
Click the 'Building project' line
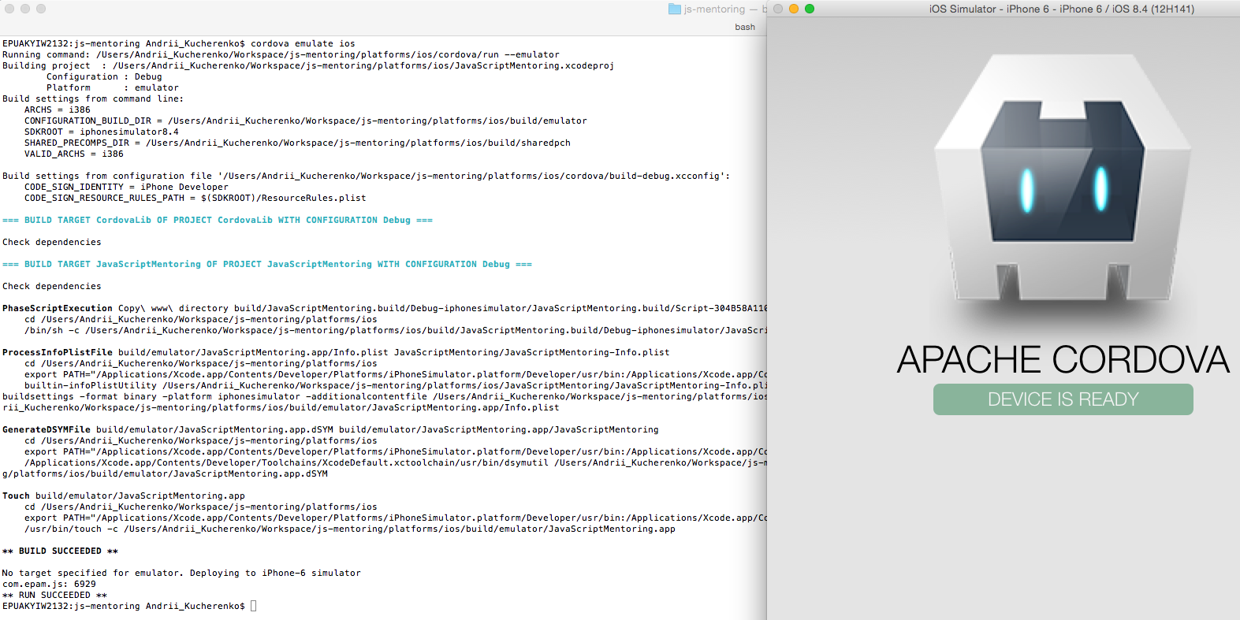[308, 65]
